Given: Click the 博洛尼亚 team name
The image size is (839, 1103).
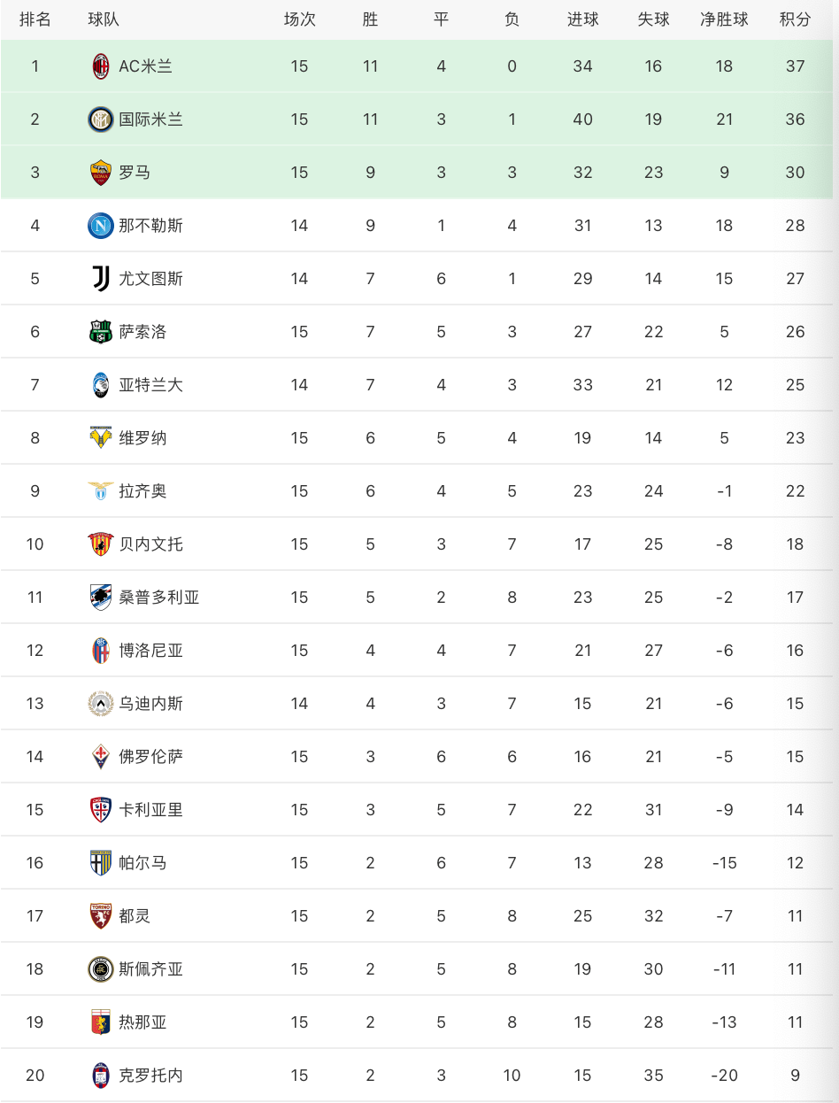Looking at the screenshot, I should coord(150,651).
